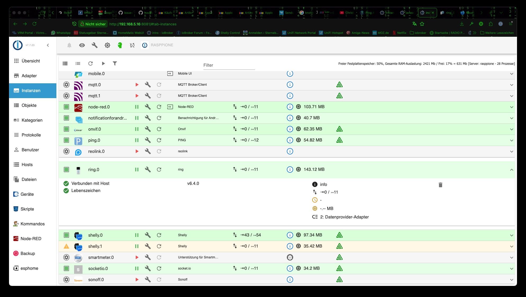Toggle admin visibility eye icon
Image resolution: width=526 pixels, height=297 pixels.
82,45
